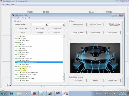Click the green dot beside STANDHEATING
Viewport: 129px width, 96px height.
pos(16,50)
